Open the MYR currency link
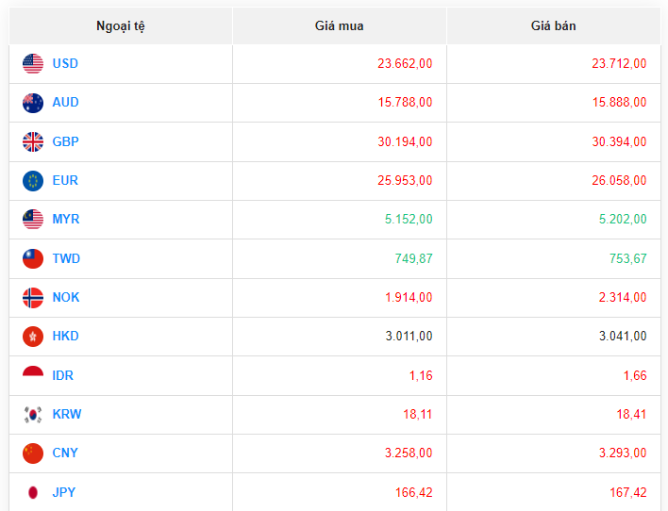Image resolution: width=668 pixels, height=511 pixels. click(66, 219)
